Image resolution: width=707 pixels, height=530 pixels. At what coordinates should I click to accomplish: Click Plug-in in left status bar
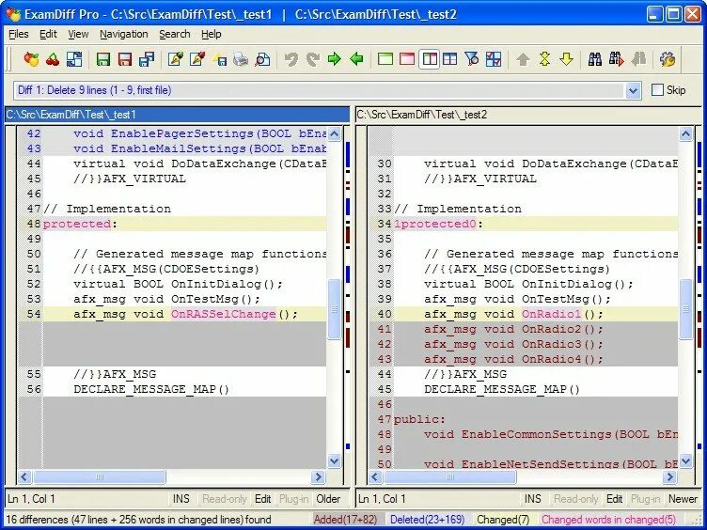[x=294, y=499]
